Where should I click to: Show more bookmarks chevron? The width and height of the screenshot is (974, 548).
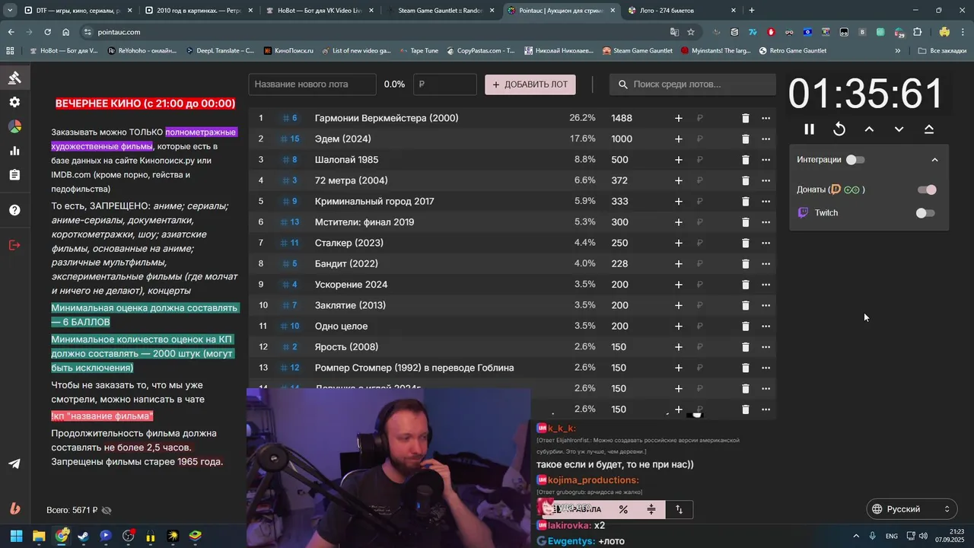(898, 51)
